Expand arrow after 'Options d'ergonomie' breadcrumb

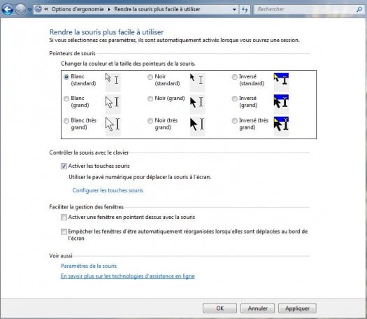coord(109,9)
